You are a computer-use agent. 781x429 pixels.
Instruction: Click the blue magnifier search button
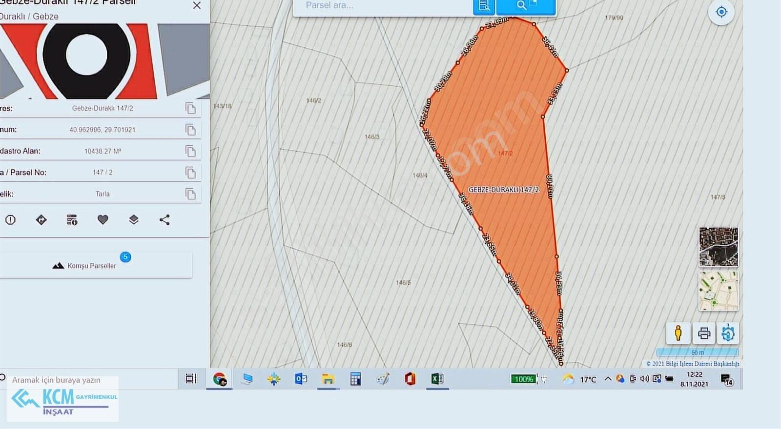click(526, 6)
